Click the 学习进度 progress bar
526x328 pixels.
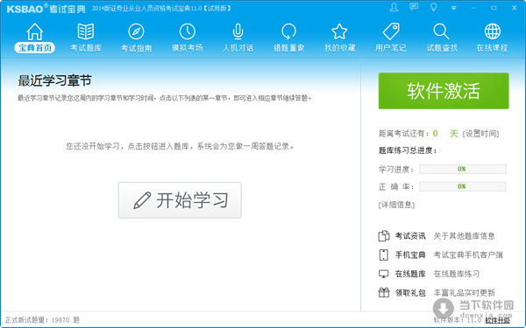click(463, 169)
